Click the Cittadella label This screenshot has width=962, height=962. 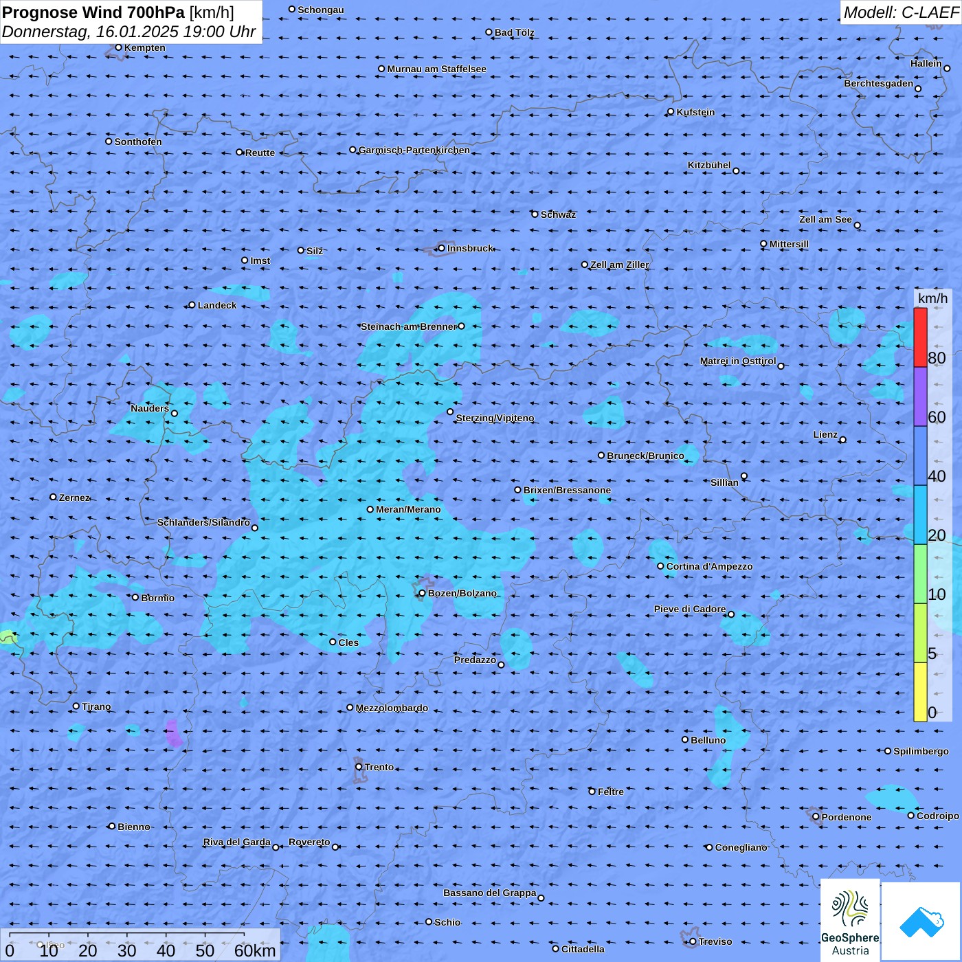coord(583,949)
